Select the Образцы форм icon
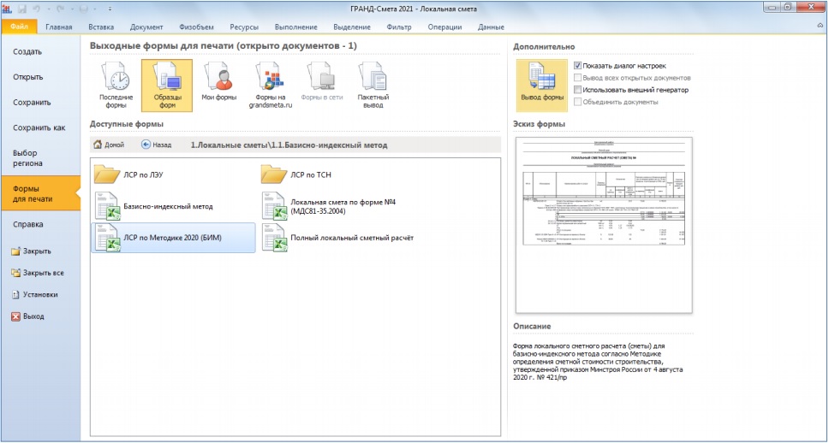 point(166,86)
